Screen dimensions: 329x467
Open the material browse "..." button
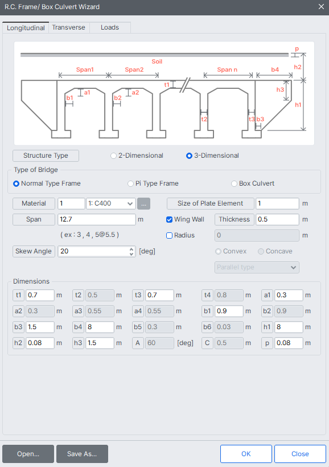point(144,203)
